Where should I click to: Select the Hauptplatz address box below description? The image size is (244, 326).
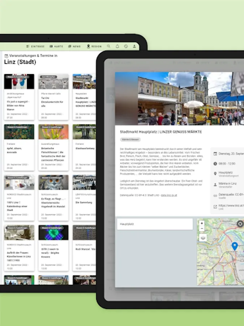155,224
